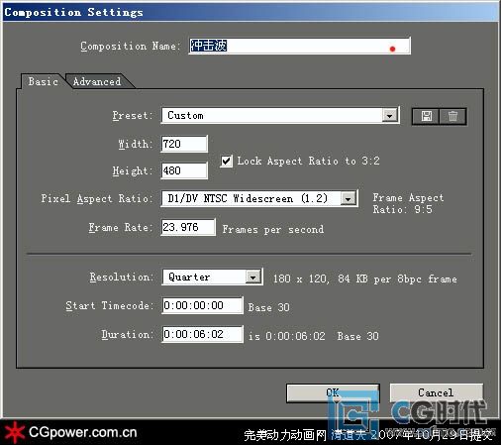Focus the Width field showing 720

184,144
